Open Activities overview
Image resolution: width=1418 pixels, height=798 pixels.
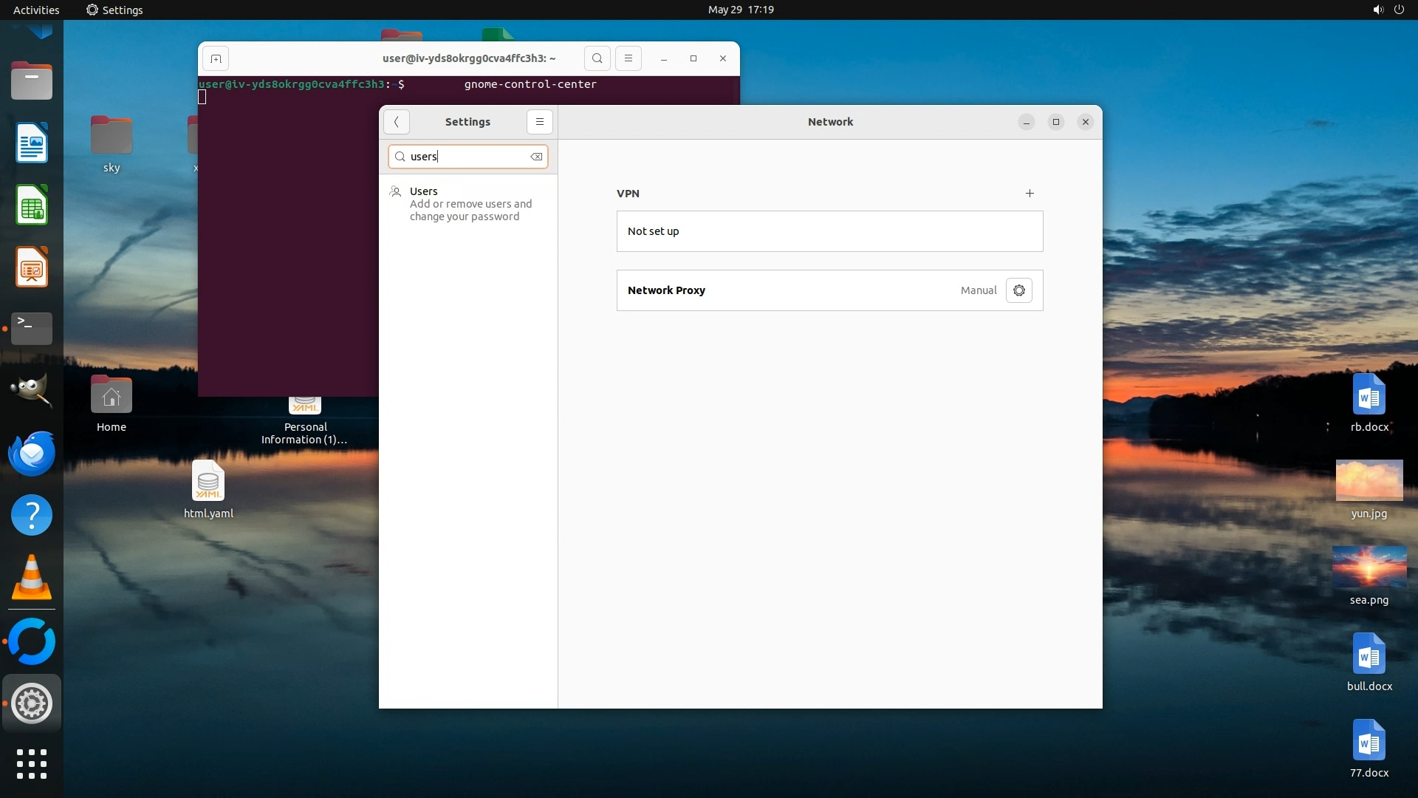point(36,10)
